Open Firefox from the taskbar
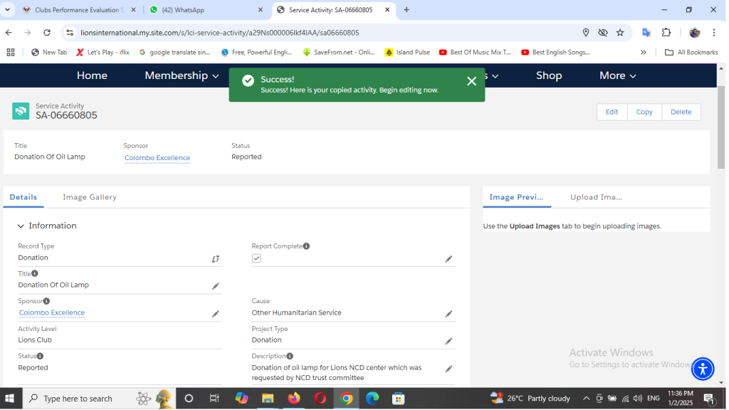The width and height of the screenshot is (729, 410). click(294, 399)
